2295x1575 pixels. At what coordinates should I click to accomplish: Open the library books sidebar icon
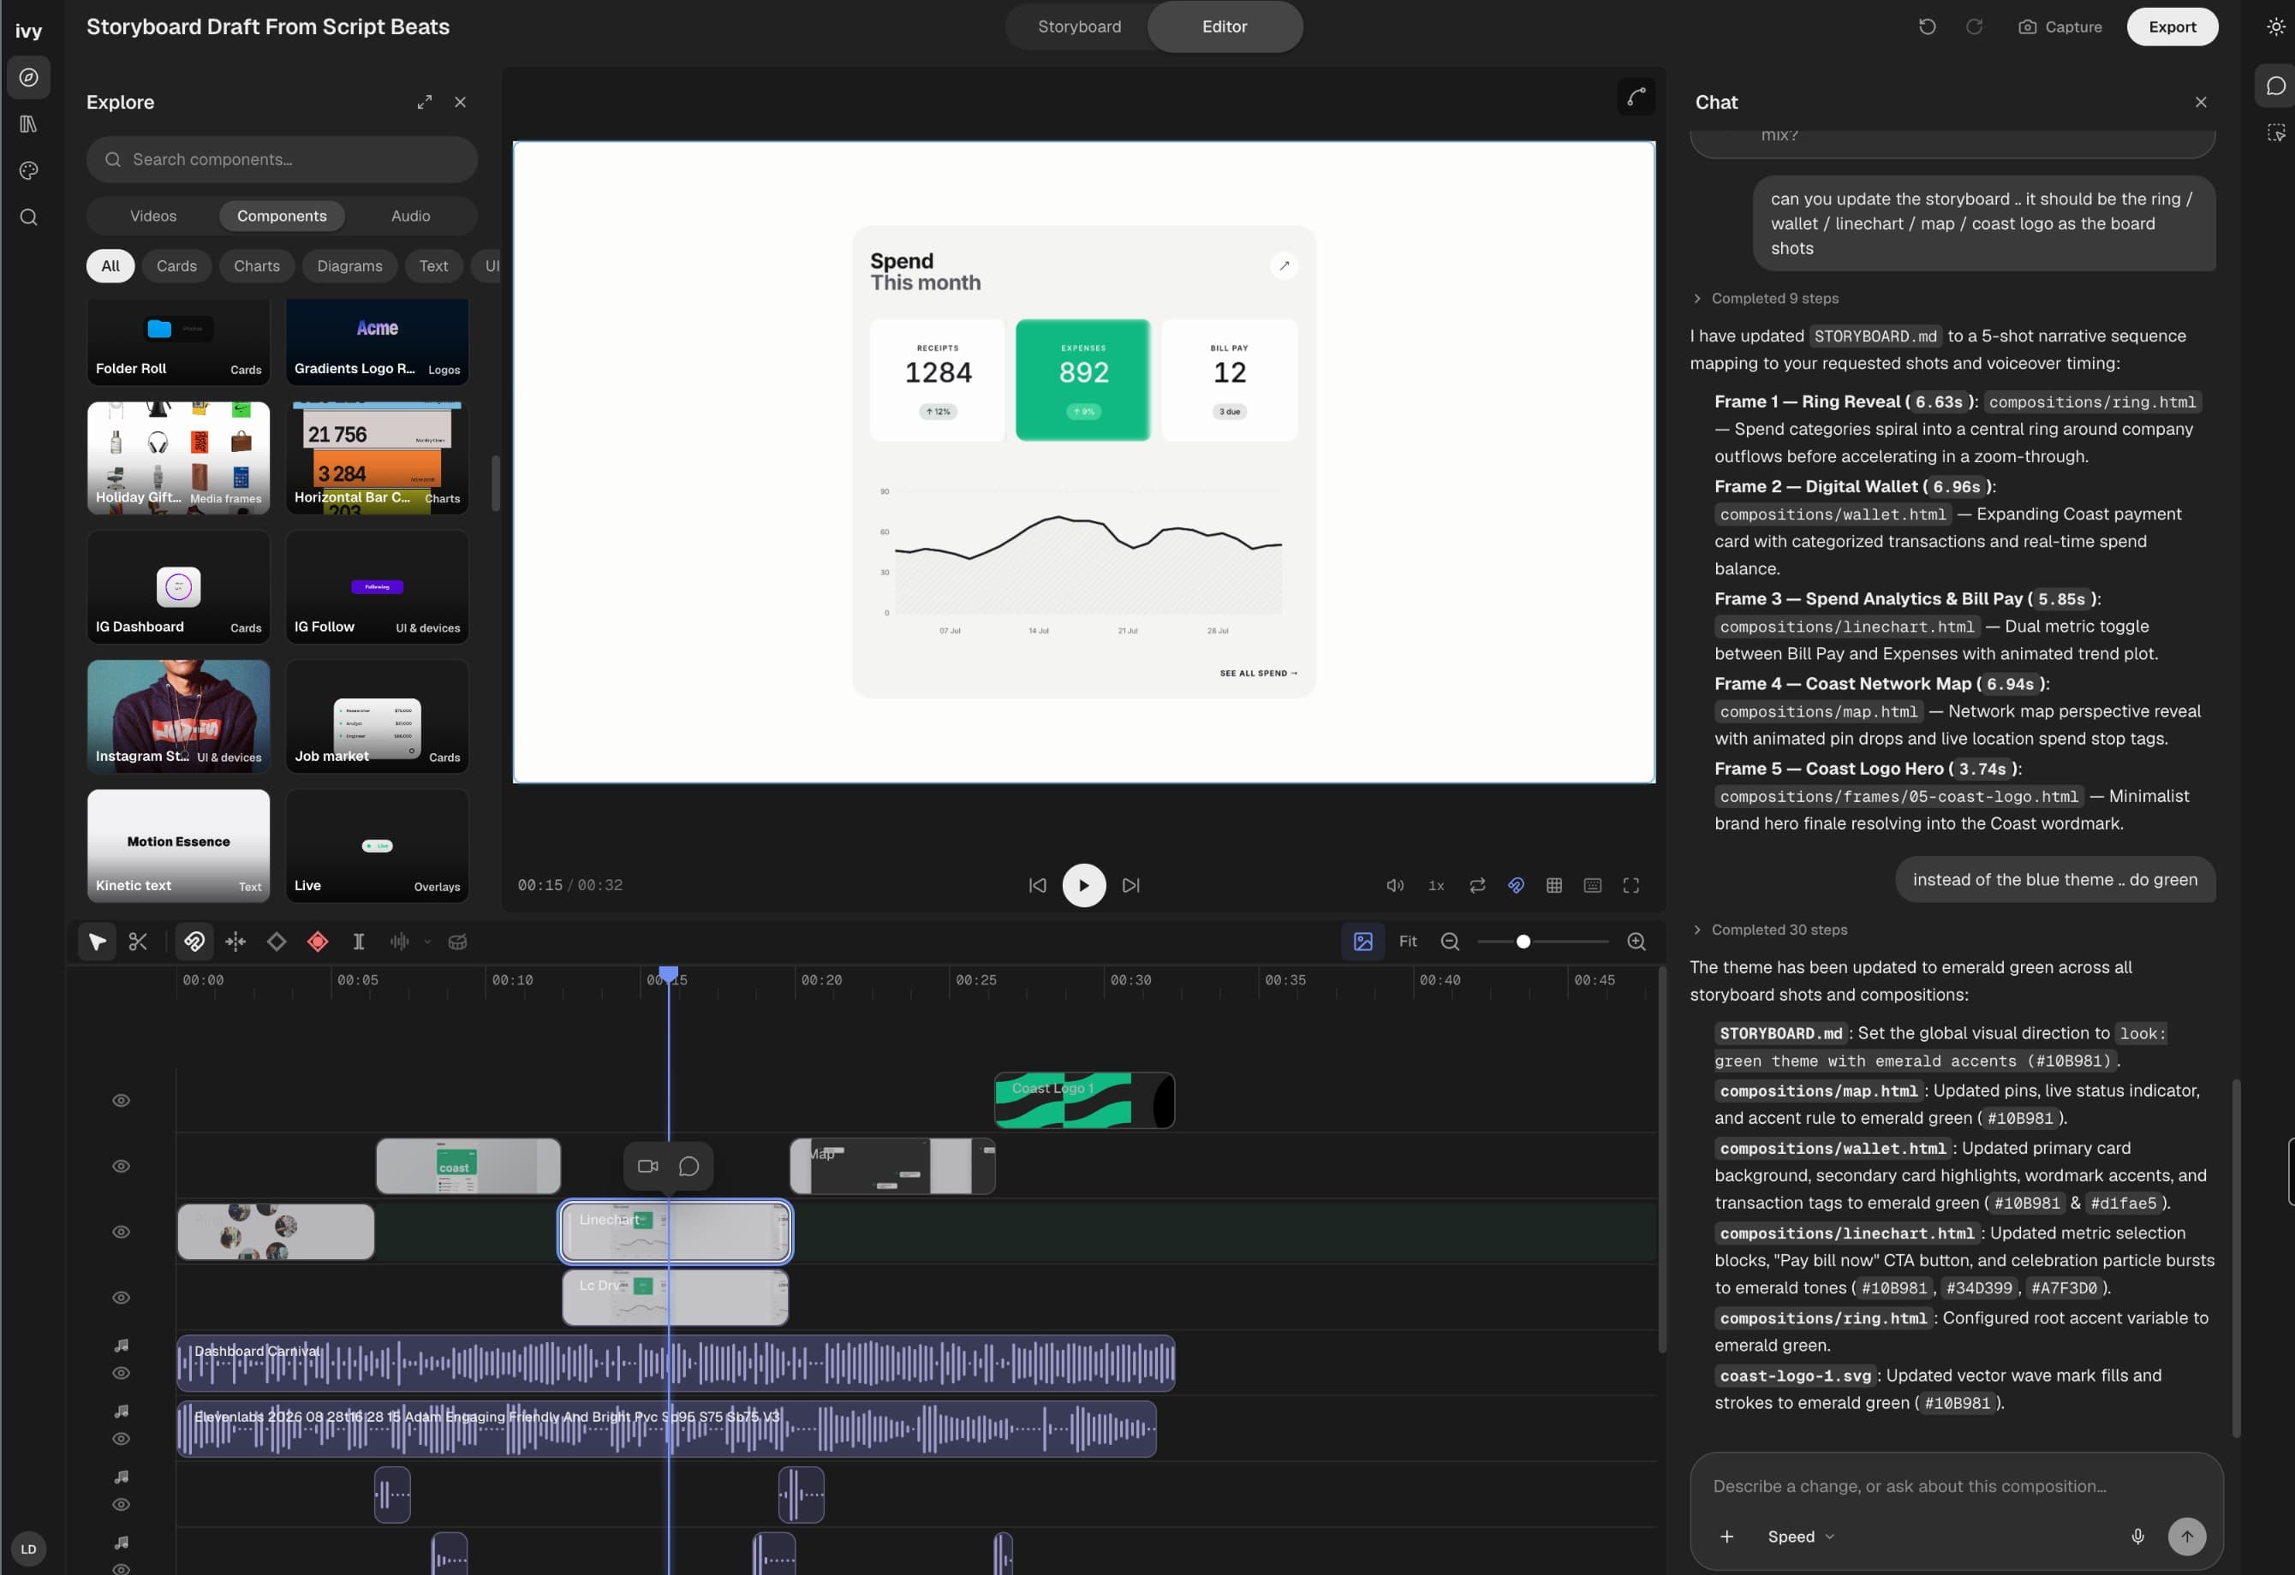click(x=28, y=124)
